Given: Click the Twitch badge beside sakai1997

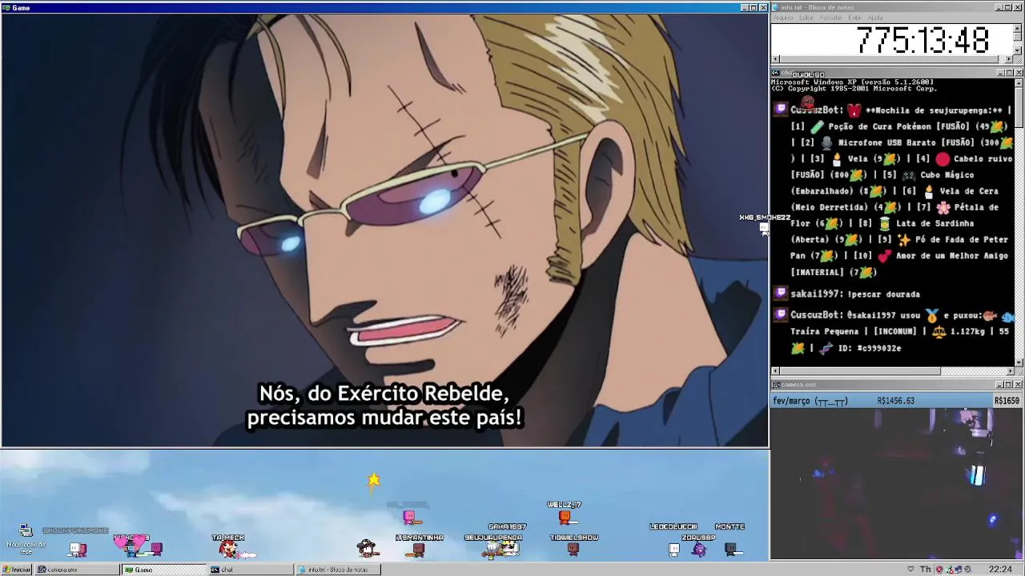Looking at the screenshot, I should point(782,294).
